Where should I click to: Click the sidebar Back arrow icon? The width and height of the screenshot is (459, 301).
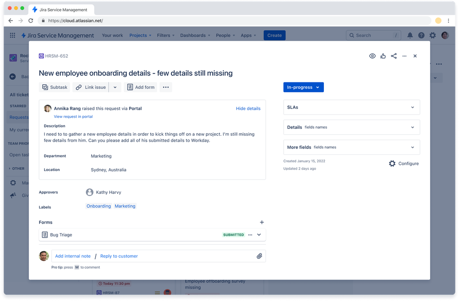point(12,77)
